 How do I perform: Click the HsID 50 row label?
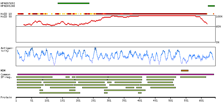point(6,17)
